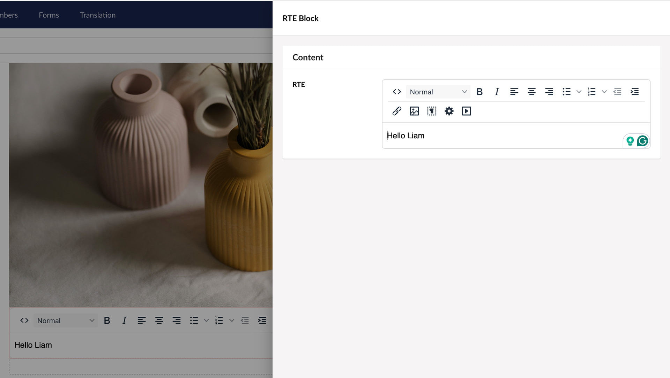The width and height of the screenshot is (670, 378).
Task: Expand numbered list style options arrow
Action: coord(604,92)
